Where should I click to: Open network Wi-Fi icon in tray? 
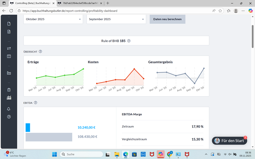coord(225,154)
